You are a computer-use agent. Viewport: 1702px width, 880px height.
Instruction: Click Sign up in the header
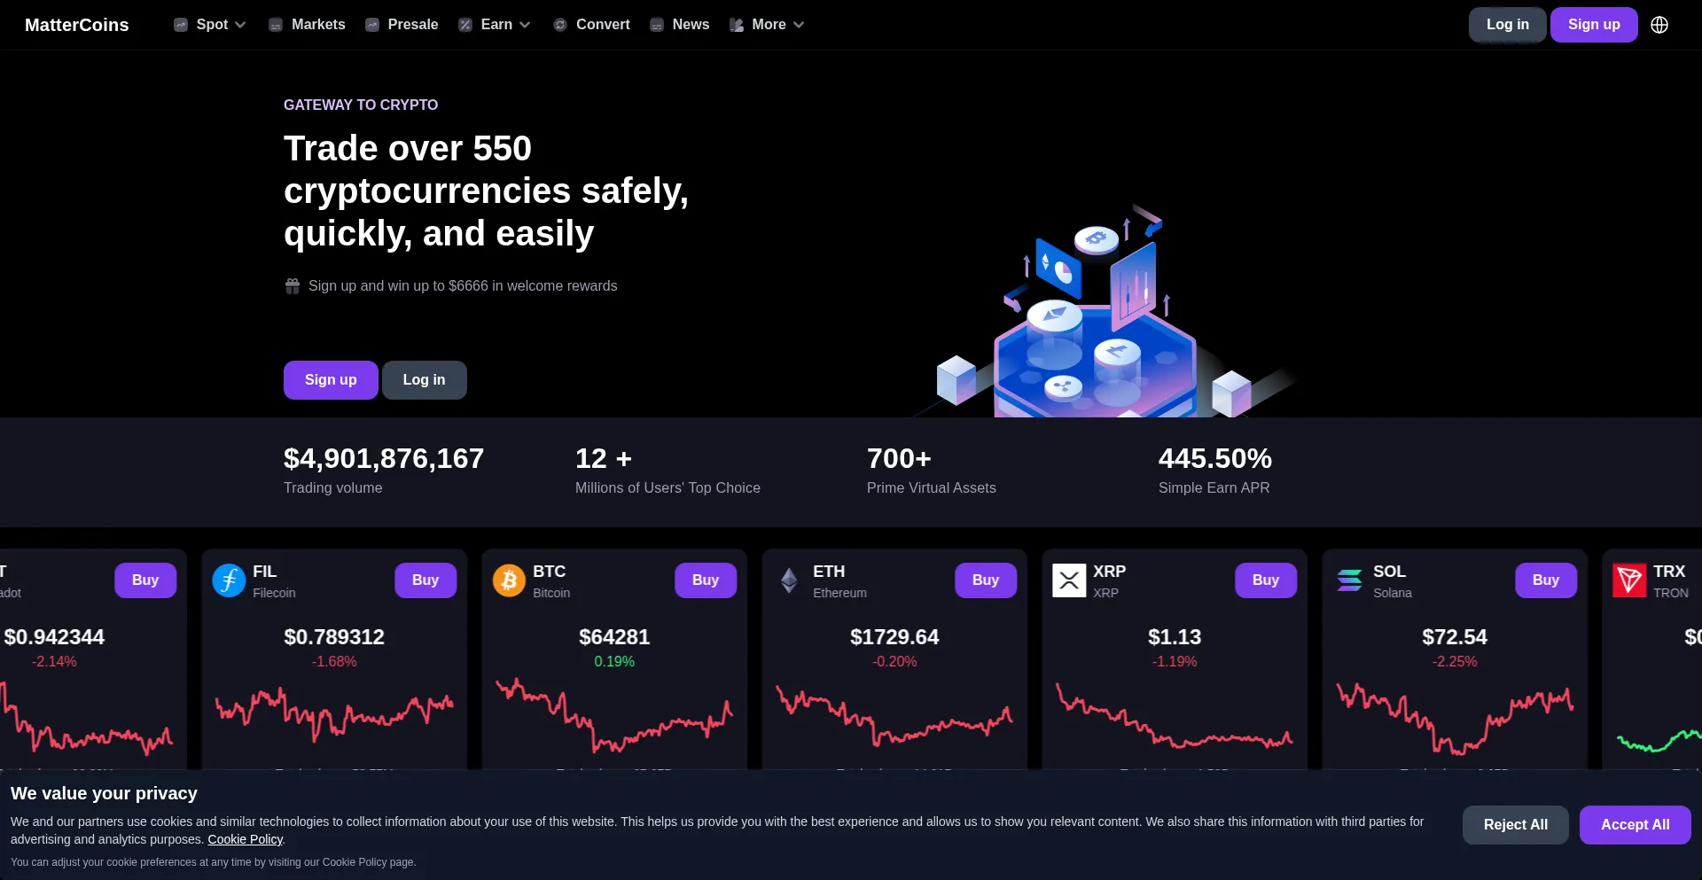(1593, 25)
